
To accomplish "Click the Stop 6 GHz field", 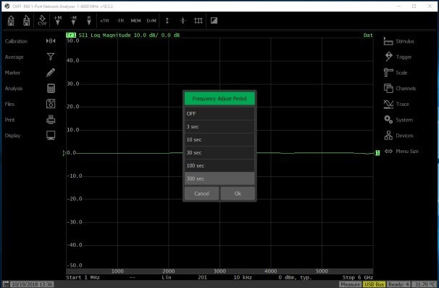I will pyautogui.click(x=358, y=277).
